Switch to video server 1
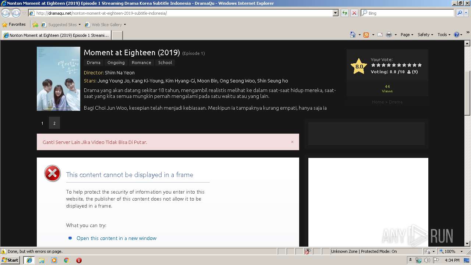The width and height of the screenshot is (471, 265). pos(42,123)
